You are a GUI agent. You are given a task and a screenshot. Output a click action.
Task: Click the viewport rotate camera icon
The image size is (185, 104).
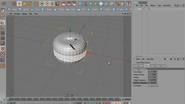click(x=128, y=14)
